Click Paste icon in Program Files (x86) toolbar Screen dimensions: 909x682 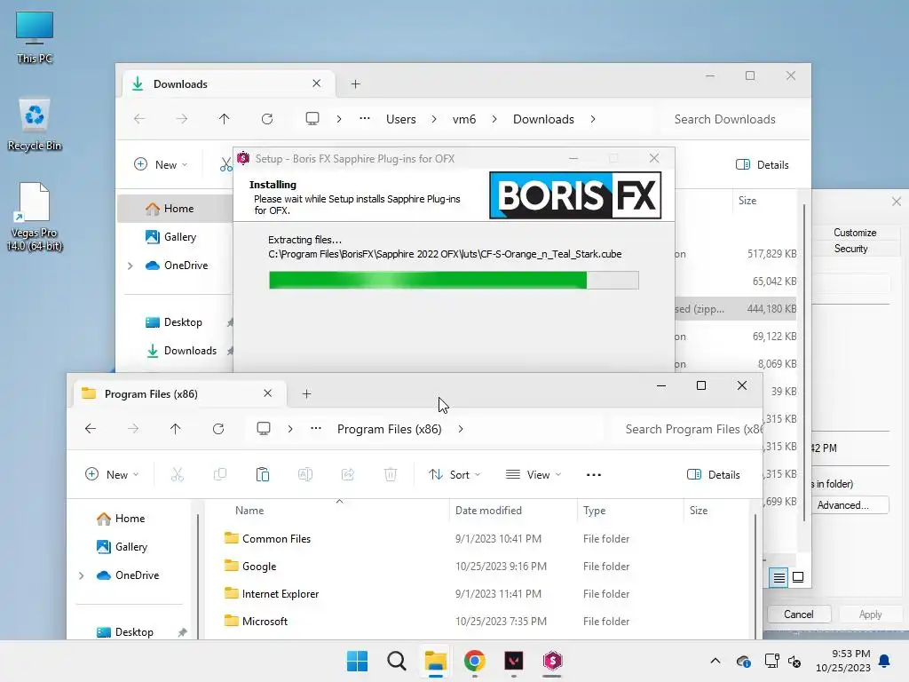point(263,474)
